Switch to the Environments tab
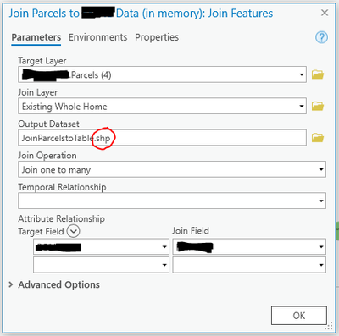Image resolution: width=339 pixels, height=336 pixels. point(97,37)
